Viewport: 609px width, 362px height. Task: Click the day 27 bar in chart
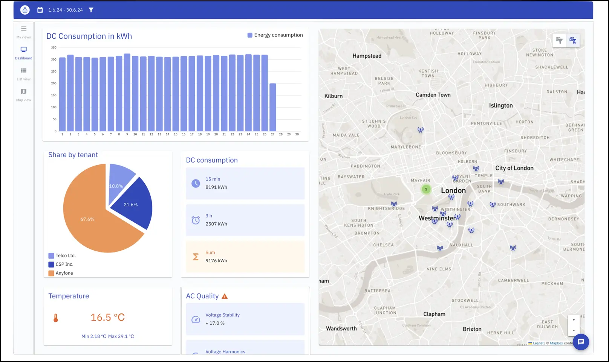[x=273, y=107]
